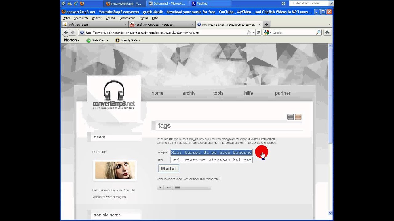Open the tools link
This screenshot has width=394, height=221.
[x=218, y=93]
